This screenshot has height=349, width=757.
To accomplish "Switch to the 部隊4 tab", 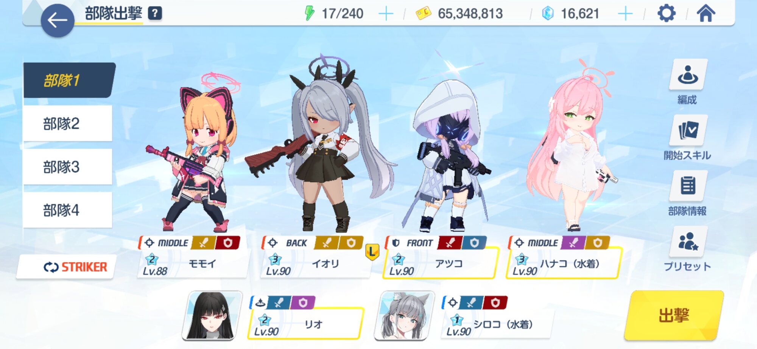I will coord(67,210).
